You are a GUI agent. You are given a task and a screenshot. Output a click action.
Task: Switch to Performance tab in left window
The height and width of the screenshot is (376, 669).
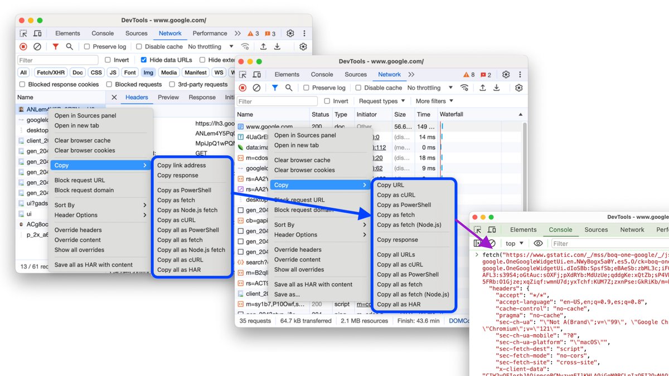coord(210,33)
